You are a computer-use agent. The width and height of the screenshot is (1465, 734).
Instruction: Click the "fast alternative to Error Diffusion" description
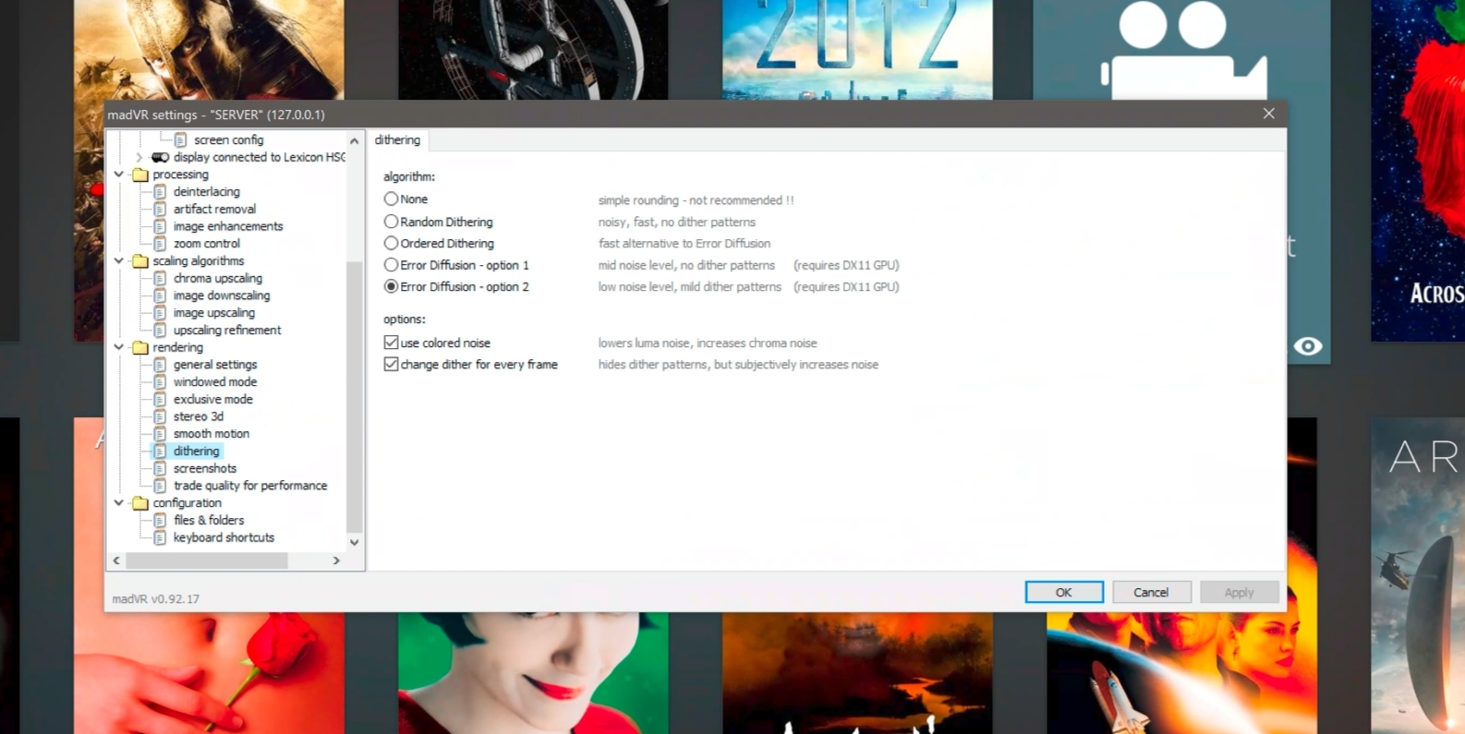(x=684, y=244)
